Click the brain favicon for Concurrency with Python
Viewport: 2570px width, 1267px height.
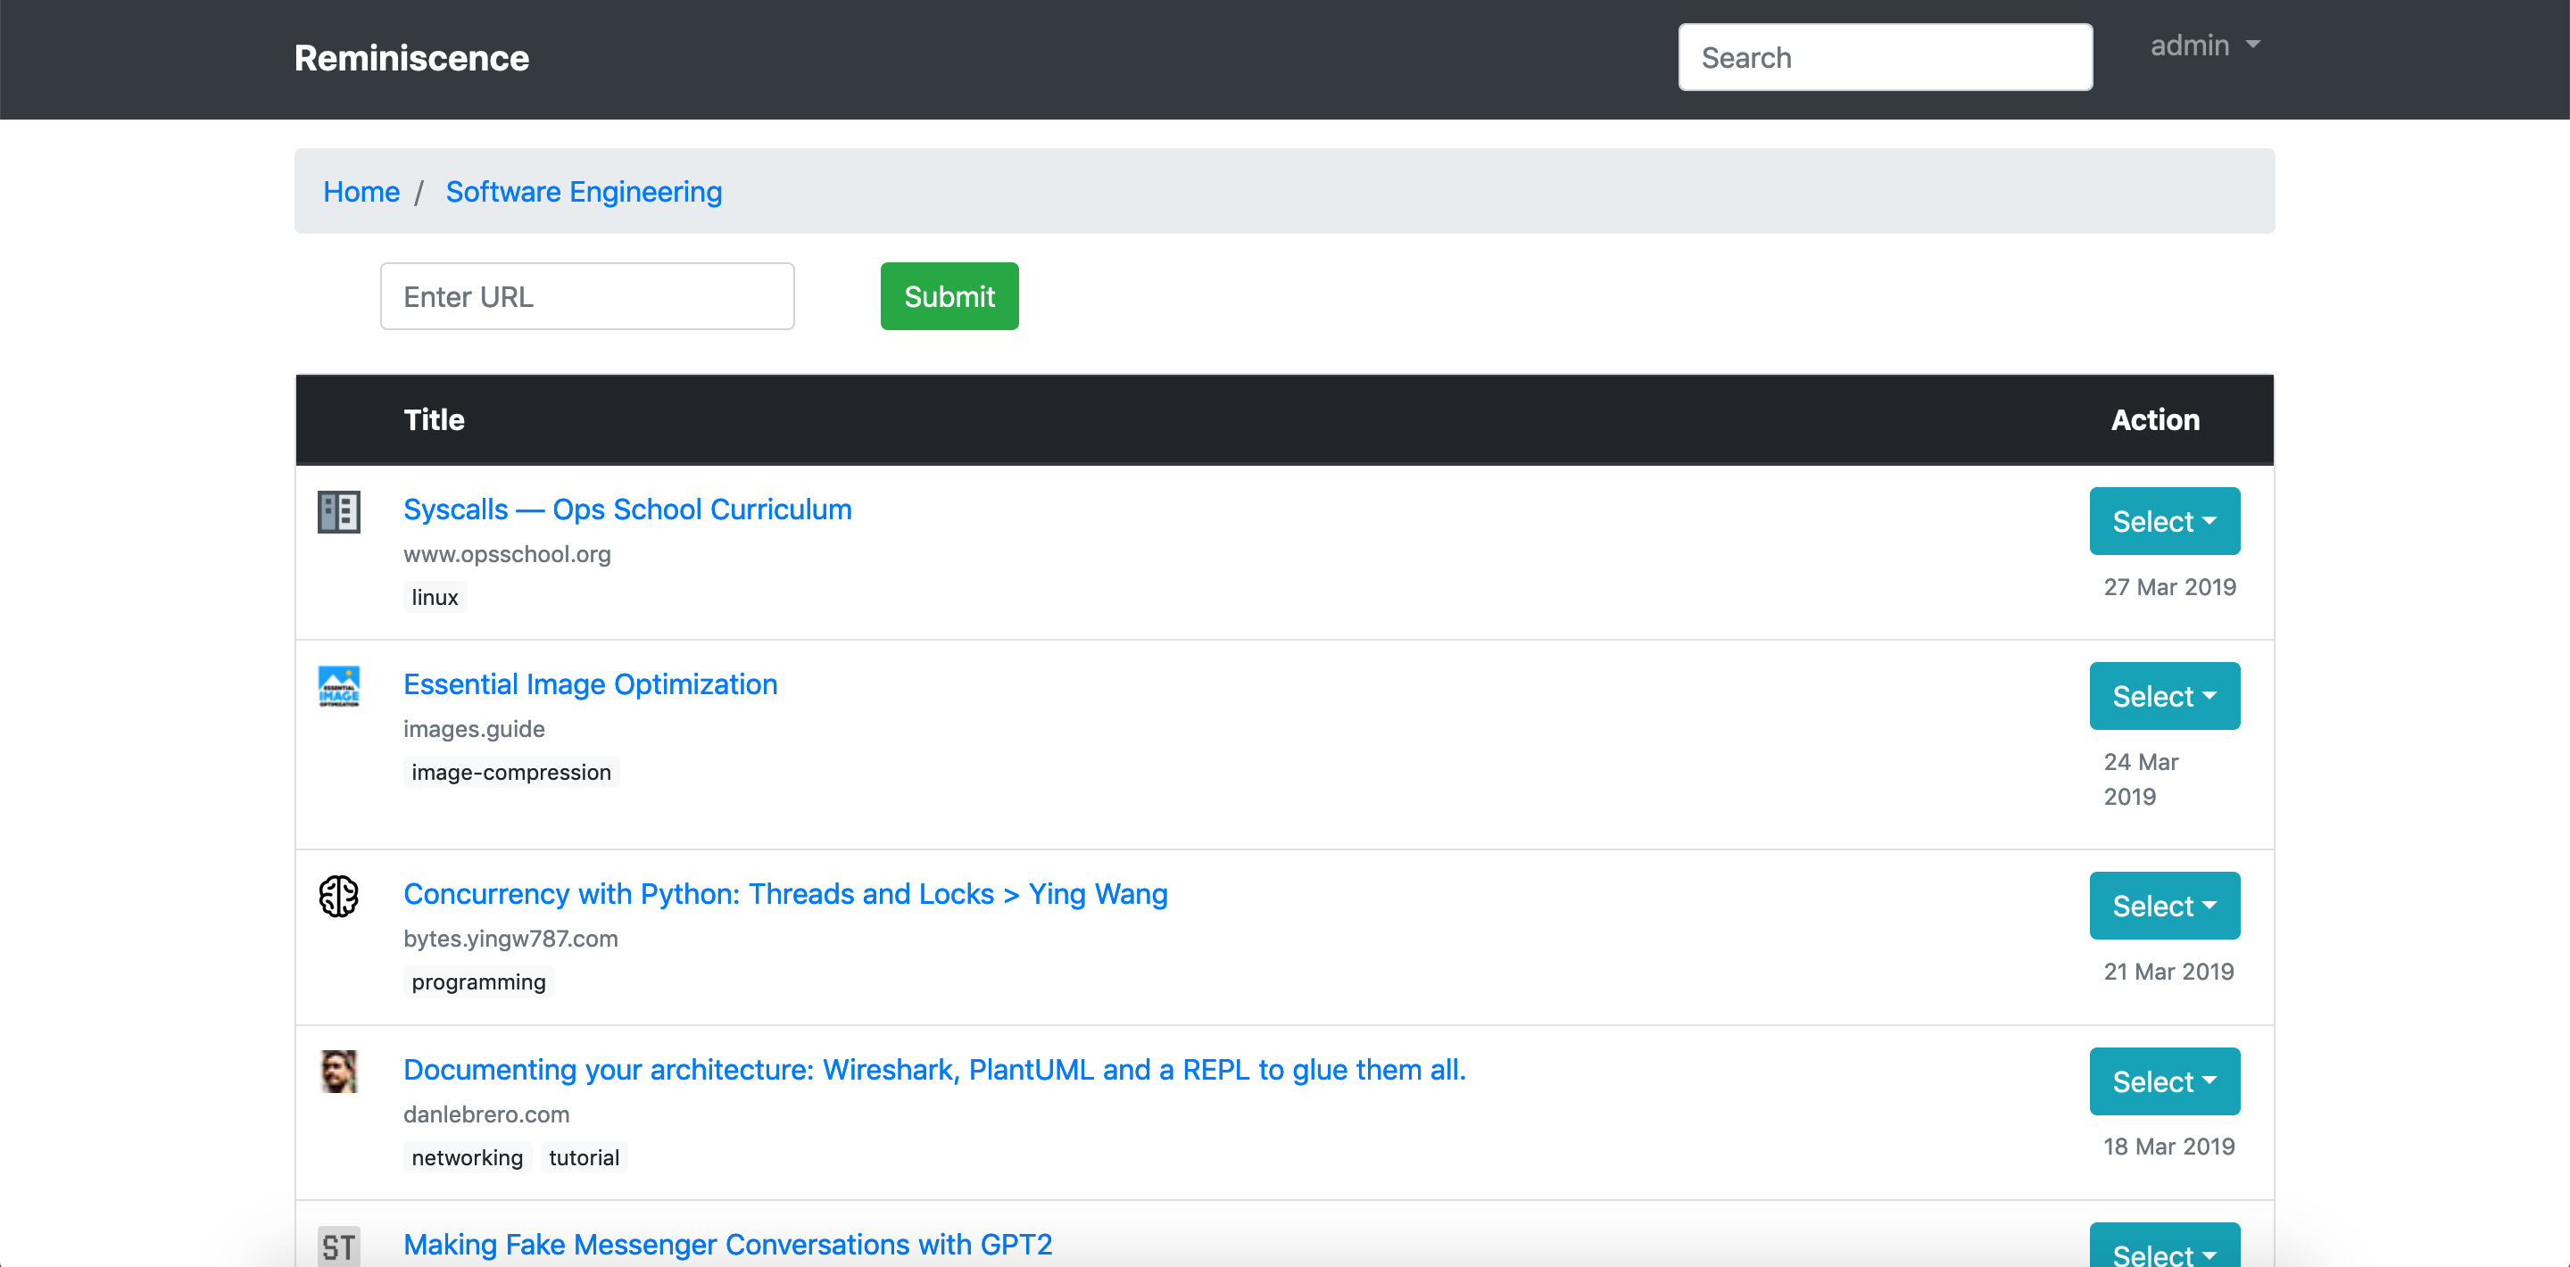338,896
